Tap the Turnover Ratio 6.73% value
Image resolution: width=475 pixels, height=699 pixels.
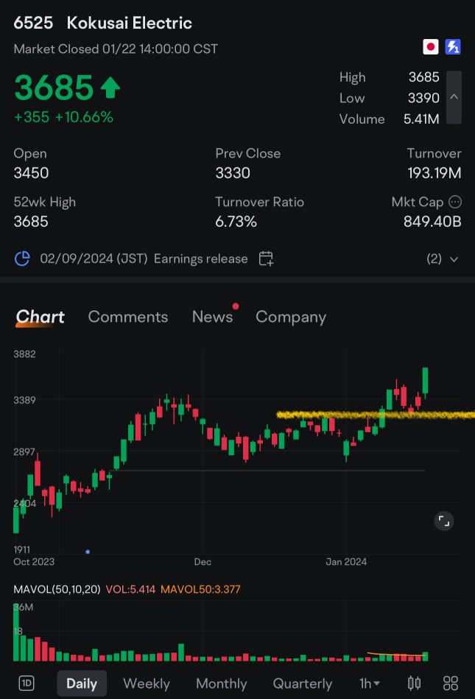(236, 222)
